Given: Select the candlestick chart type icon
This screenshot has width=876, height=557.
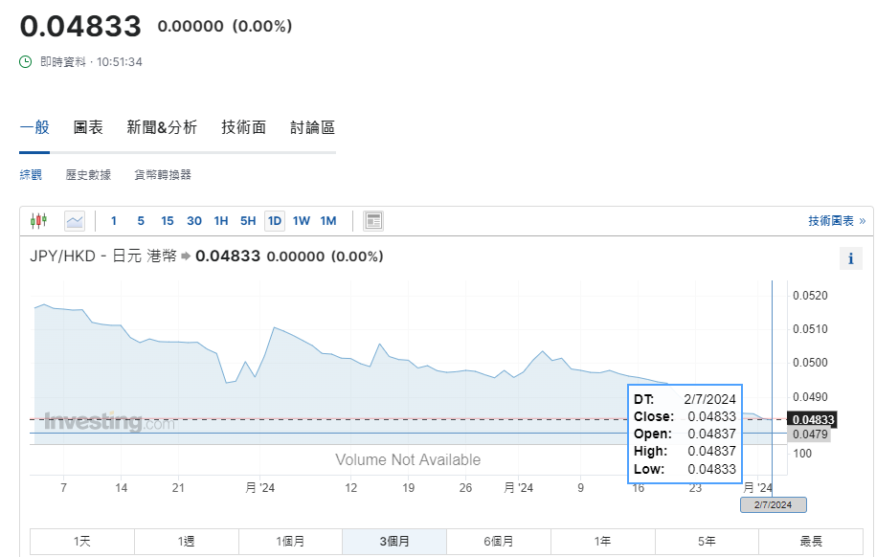Looking at the screenshot, I should [x=38, y=221].
